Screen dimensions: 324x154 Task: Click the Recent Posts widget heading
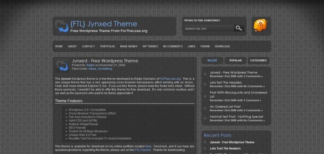217,135
